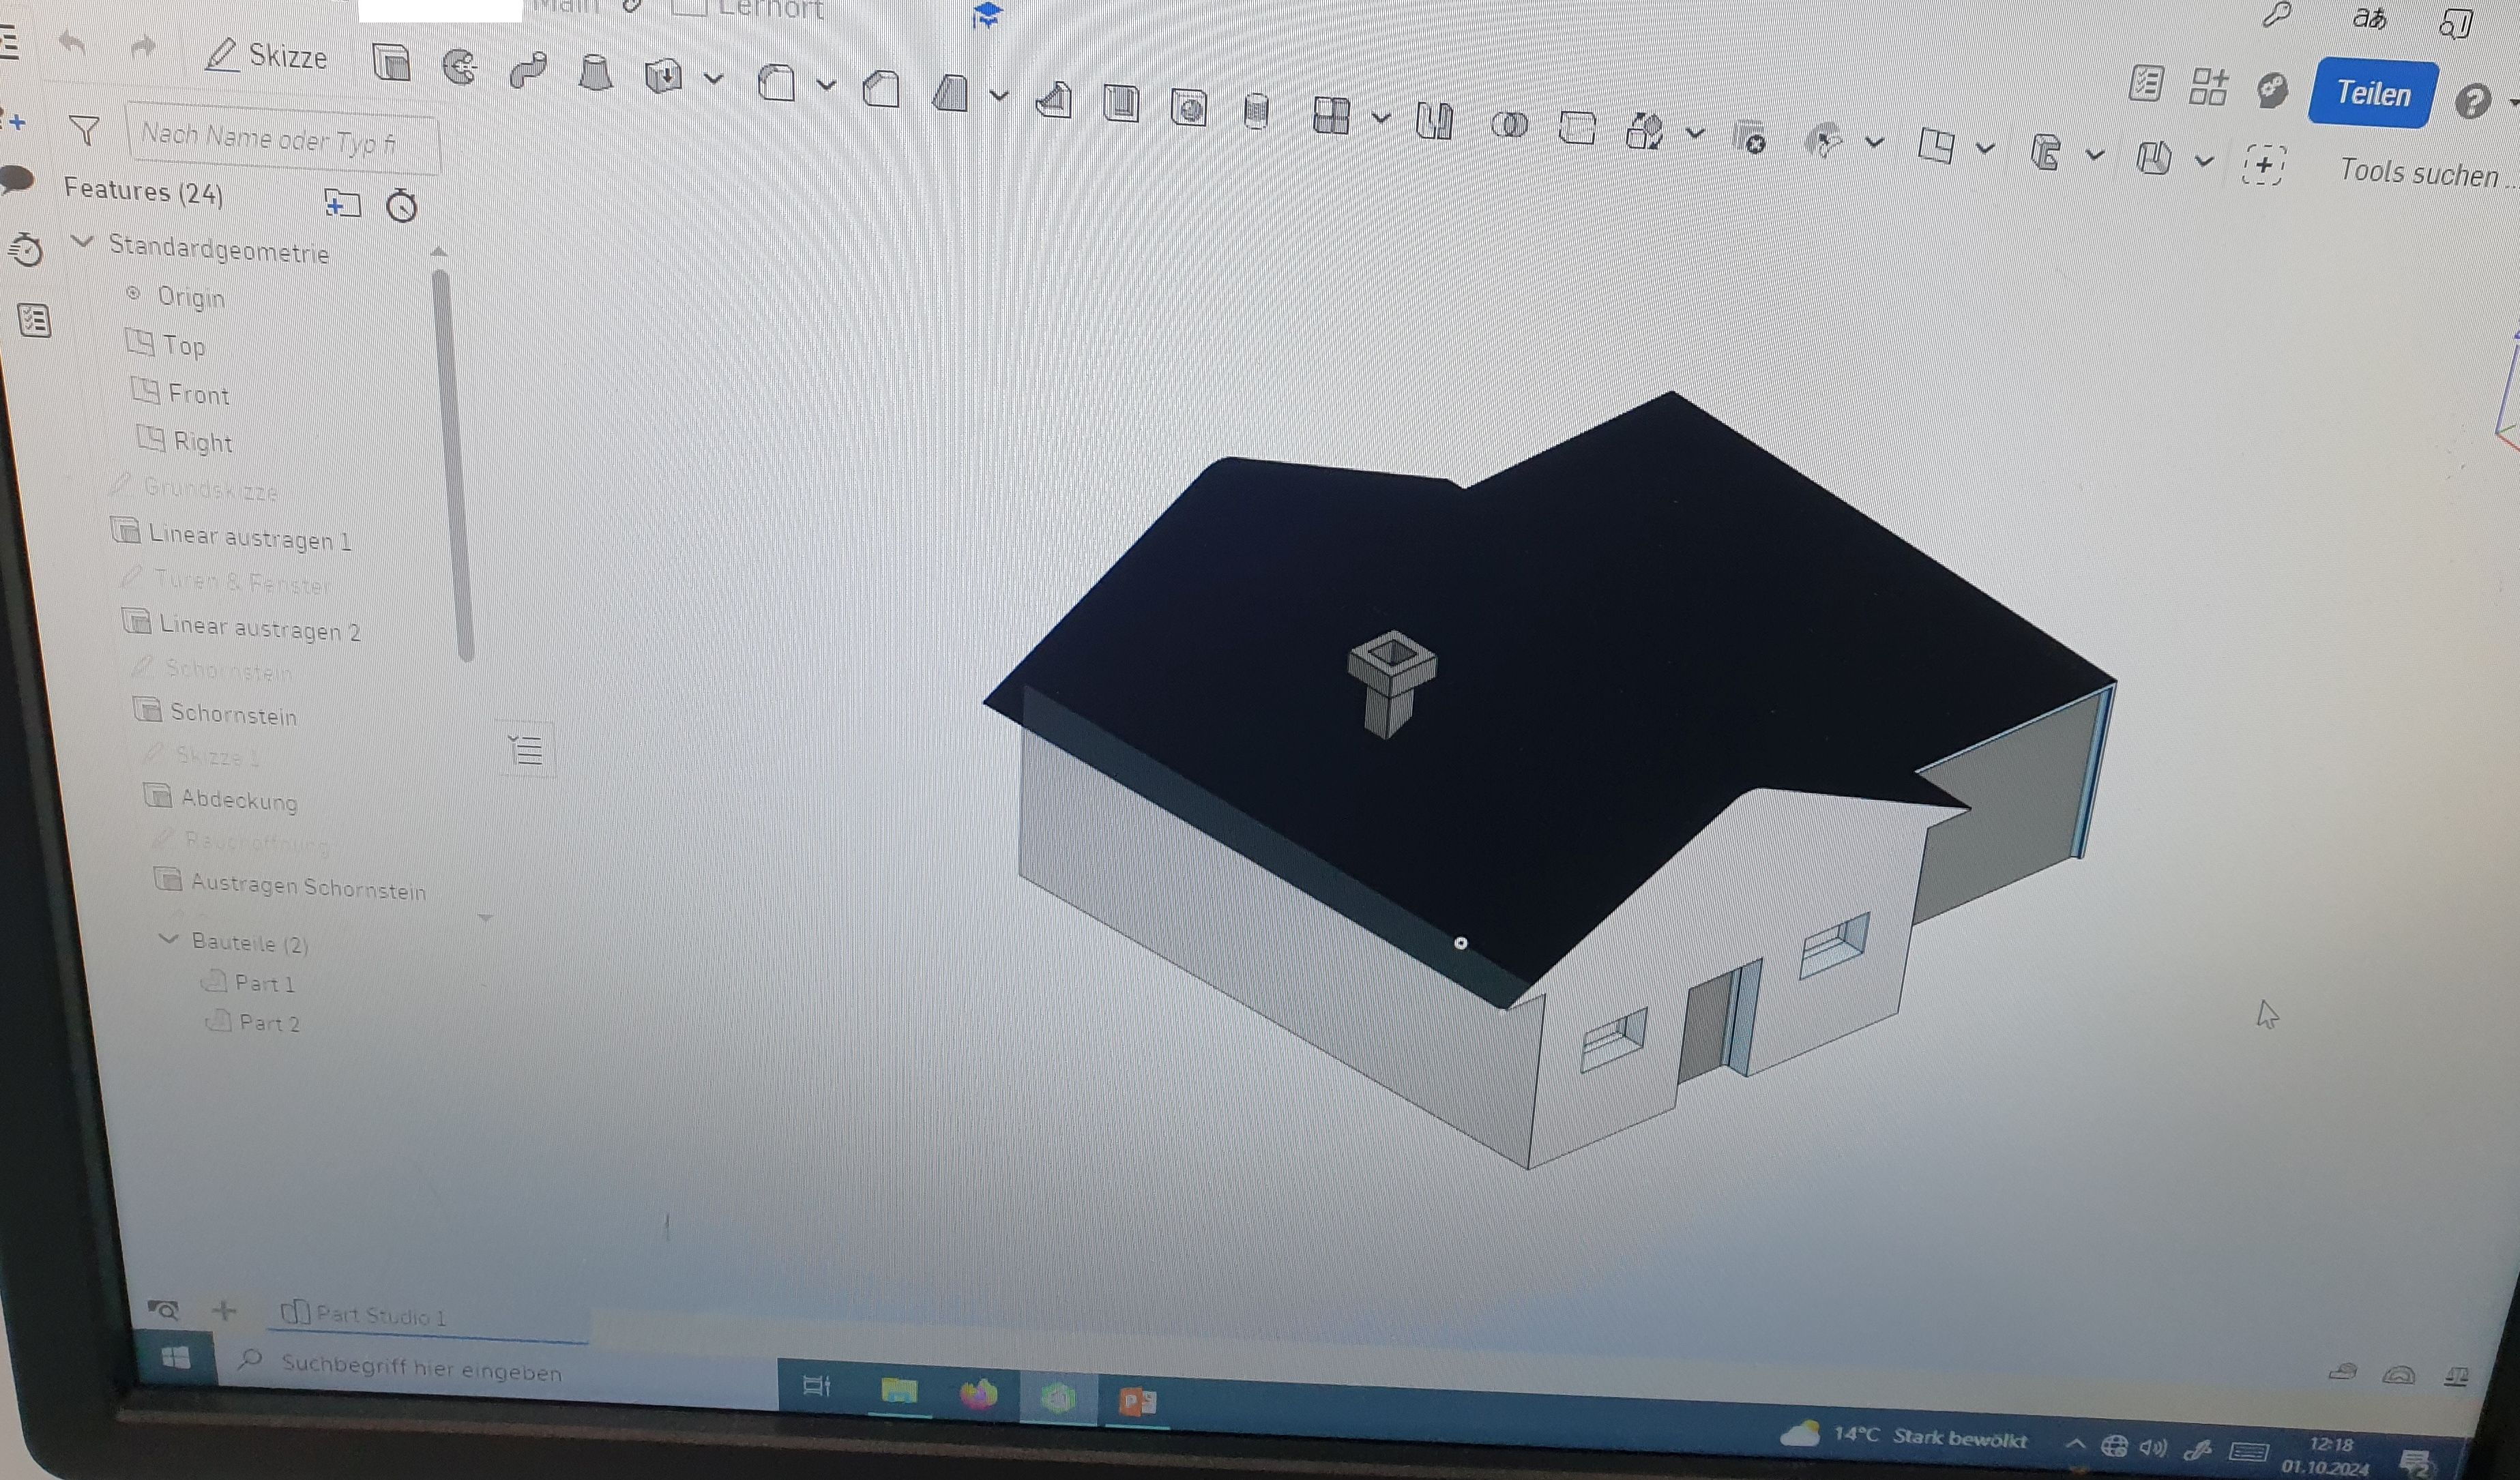Collapse the Bauteile (2) group
The width and height of the screenshot is (2520, 1480).
pos(169,939)
